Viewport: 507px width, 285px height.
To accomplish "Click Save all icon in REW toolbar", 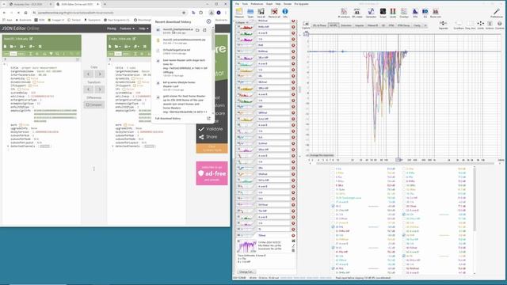I will 261,13.
